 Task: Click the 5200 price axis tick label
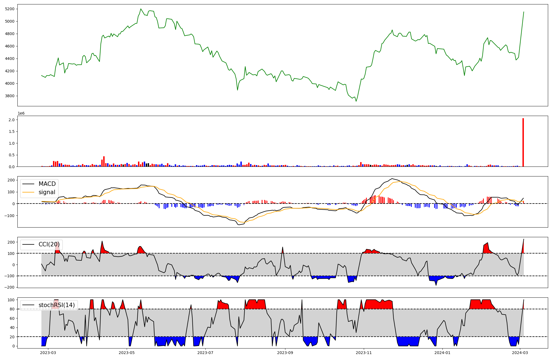(x=10, y=9)
